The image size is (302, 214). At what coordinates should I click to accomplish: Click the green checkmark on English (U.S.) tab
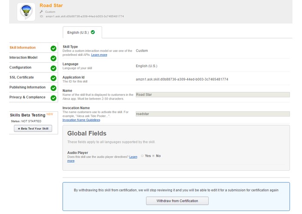click(x=93, y=32)
